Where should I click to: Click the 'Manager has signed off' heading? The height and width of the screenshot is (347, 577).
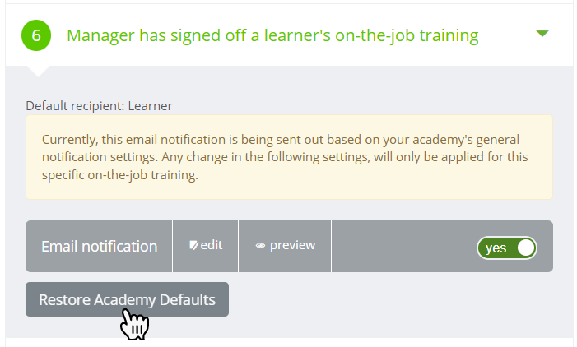272,35
